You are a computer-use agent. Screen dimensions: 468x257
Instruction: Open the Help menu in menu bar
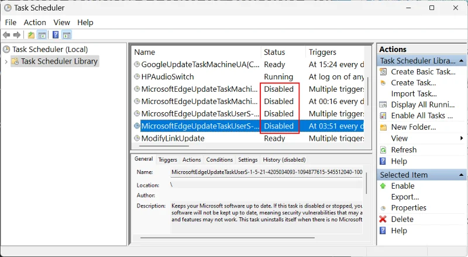[x=85, y=23]
